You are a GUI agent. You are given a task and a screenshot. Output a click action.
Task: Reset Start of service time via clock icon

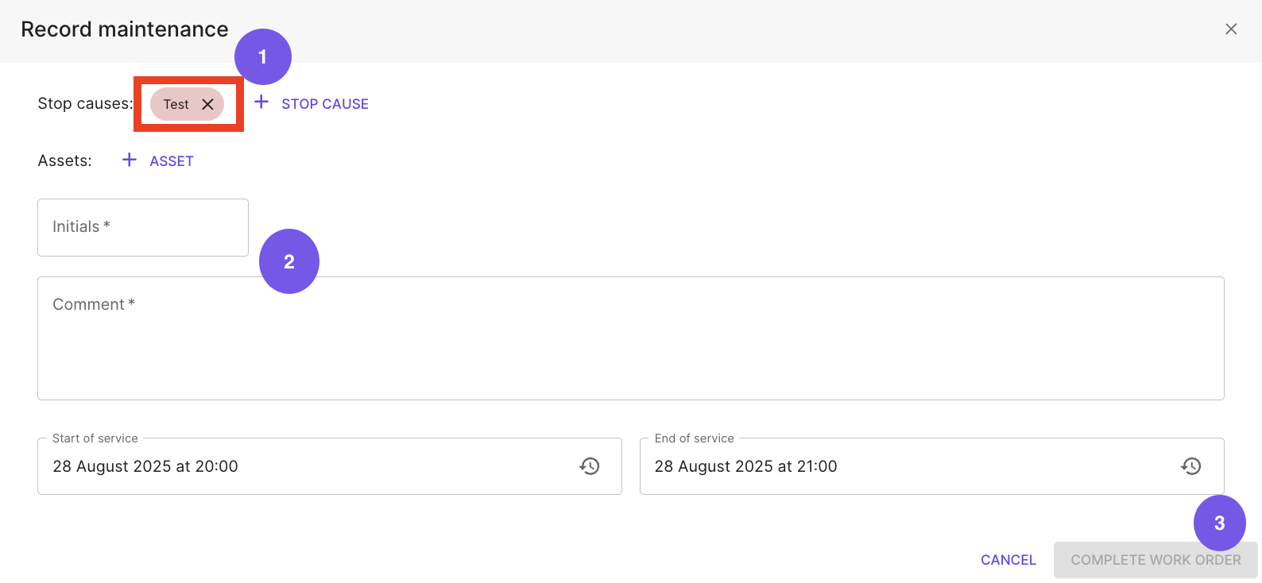[x=589, y=466]
